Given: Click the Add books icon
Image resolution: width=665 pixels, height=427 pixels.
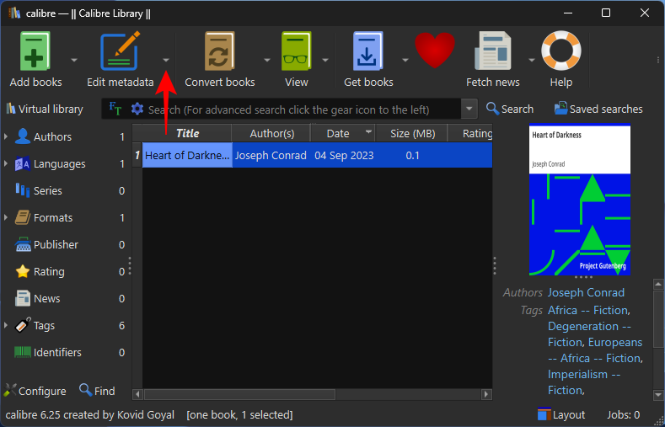Looking at the screenshot, I should coord(35,51).
